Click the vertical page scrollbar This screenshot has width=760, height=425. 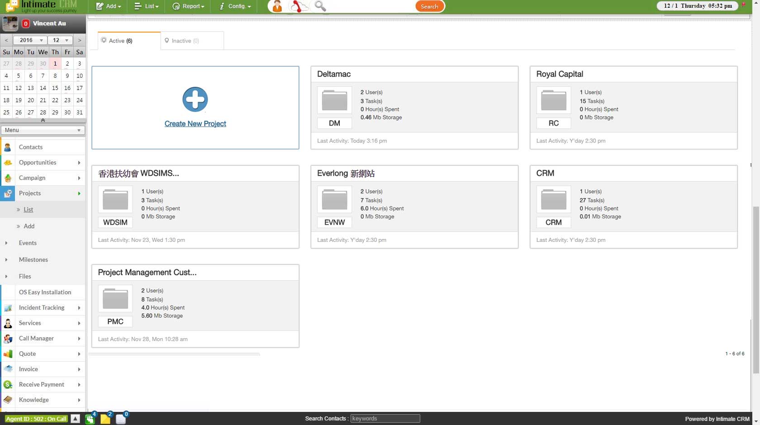pyautogui.click(x=755, y=289)
